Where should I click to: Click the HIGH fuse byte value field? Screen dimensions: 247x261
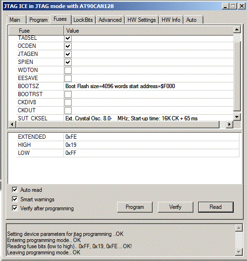click(x=151, y=145)
